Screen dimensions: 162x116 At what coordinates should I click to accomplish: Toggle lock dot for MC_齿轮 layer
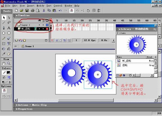tap(43, 29)
